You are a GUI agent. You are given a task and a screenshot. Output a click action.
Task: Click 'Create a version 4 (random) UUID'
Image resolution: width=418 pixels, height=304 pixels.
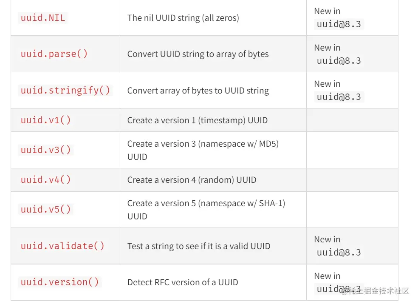pos(192,180)
